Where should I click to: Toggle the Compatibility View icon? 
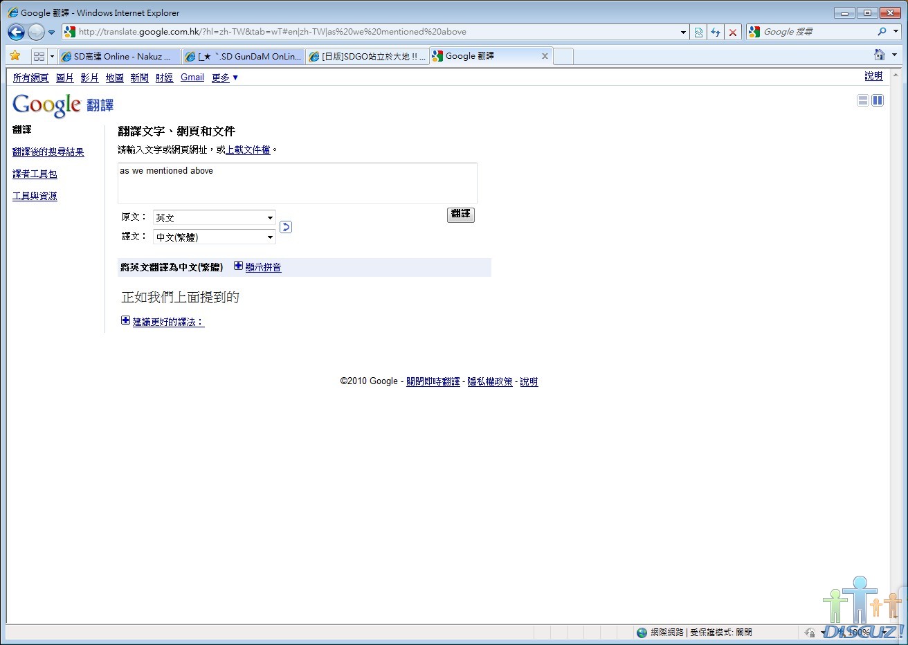[x=698, y=32]
